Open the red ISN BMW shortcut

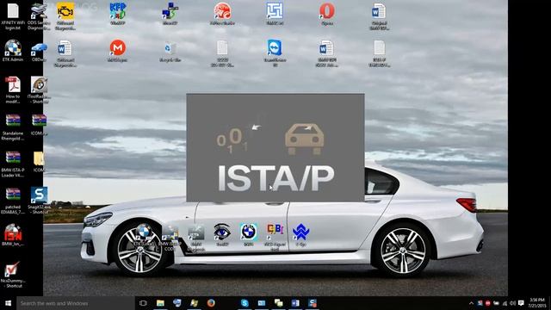click(13, 235)
